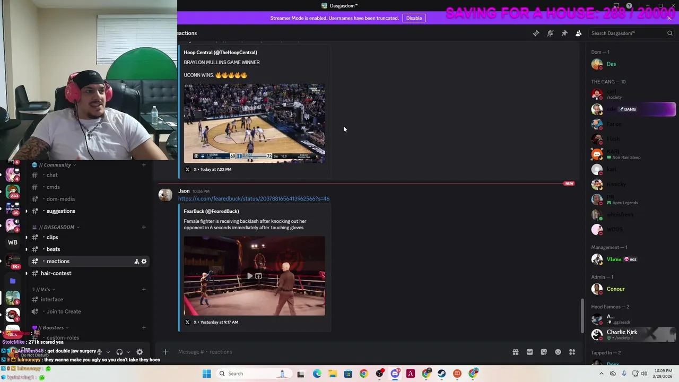Screen dimensions: 679x382
Task: Open the apps launcher icon in message bar
Action: click(x=572, y=352)
